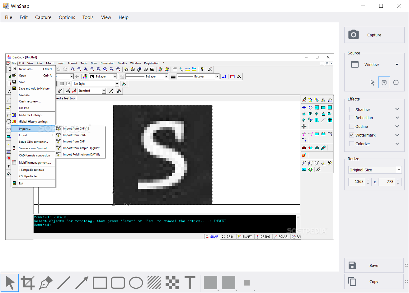Screen dimensions: 409x293
Task: Choose the Text tool
Action: pyautogui.click(x=190, y=283)
